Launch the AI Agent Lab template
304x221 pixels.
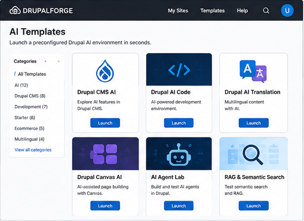point(179,206)
